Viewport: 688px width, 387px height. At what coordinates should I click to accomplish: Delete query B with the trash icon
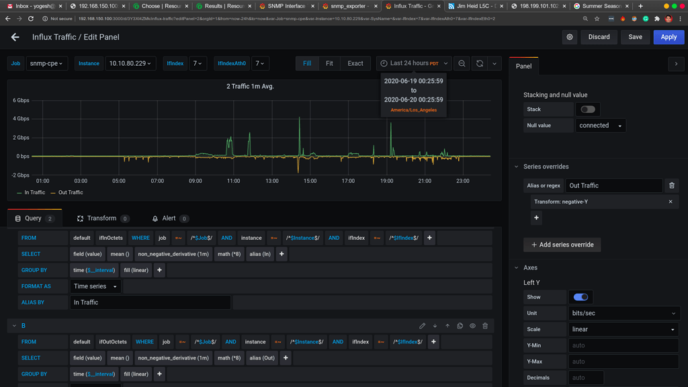pos(485,325)
